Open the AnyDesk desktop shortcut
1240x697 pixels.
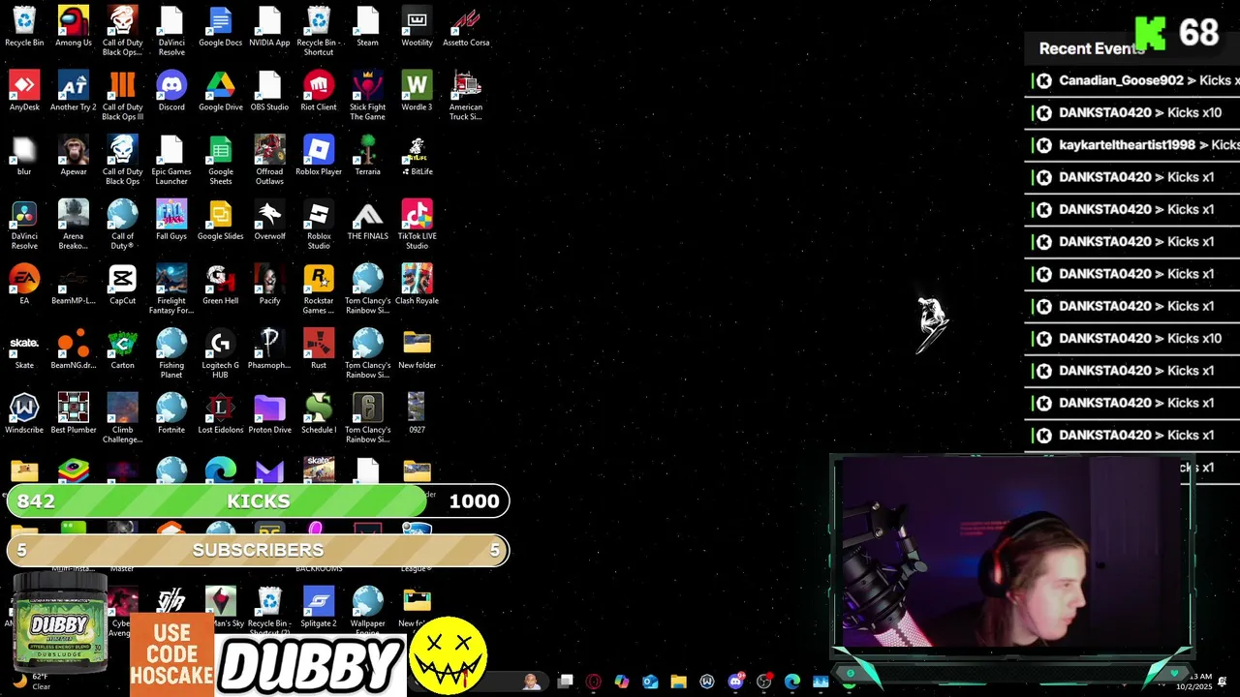pos(24,91)
